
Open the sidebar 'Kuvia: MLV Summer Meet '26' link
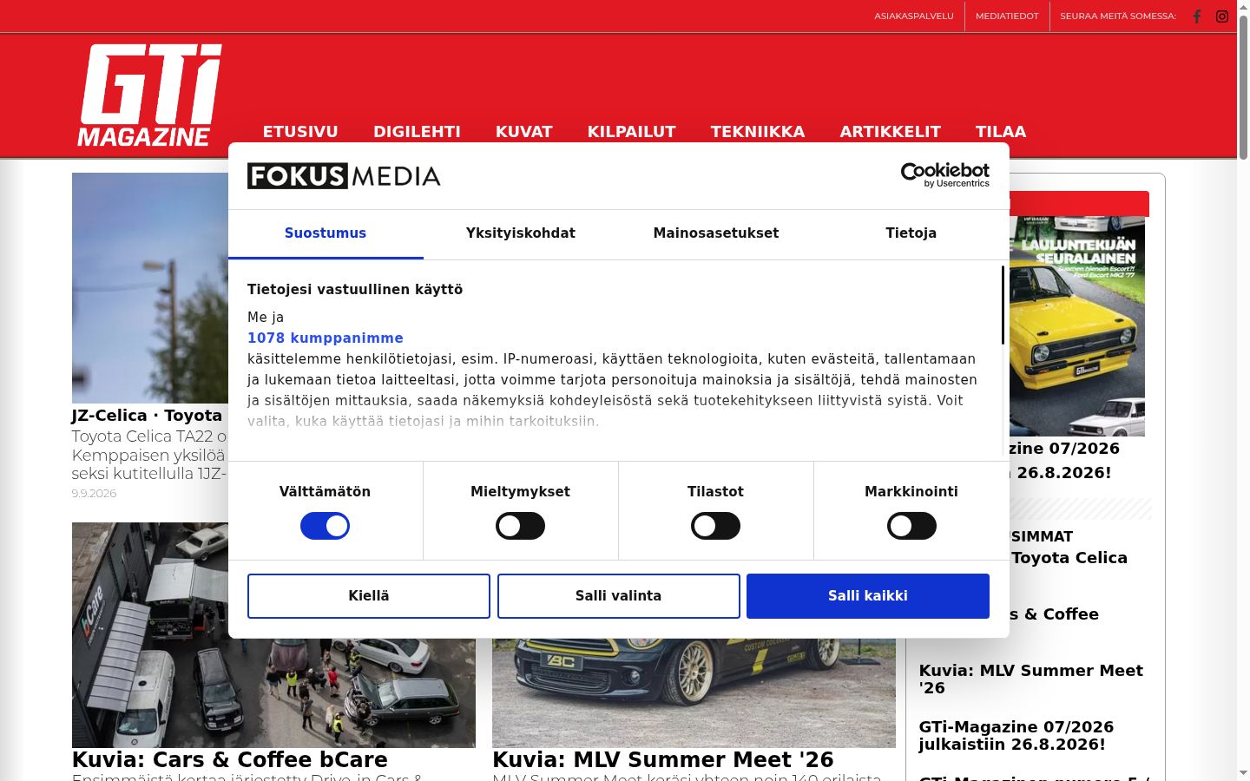(1031, 679)
